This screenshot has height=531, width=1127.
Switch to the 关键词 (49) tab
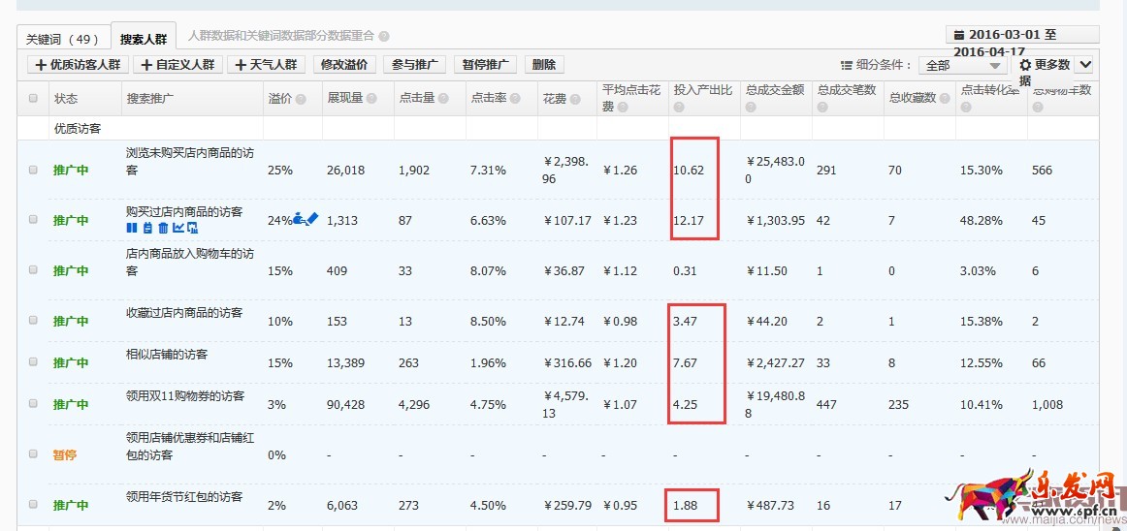(x=62, y=39)
